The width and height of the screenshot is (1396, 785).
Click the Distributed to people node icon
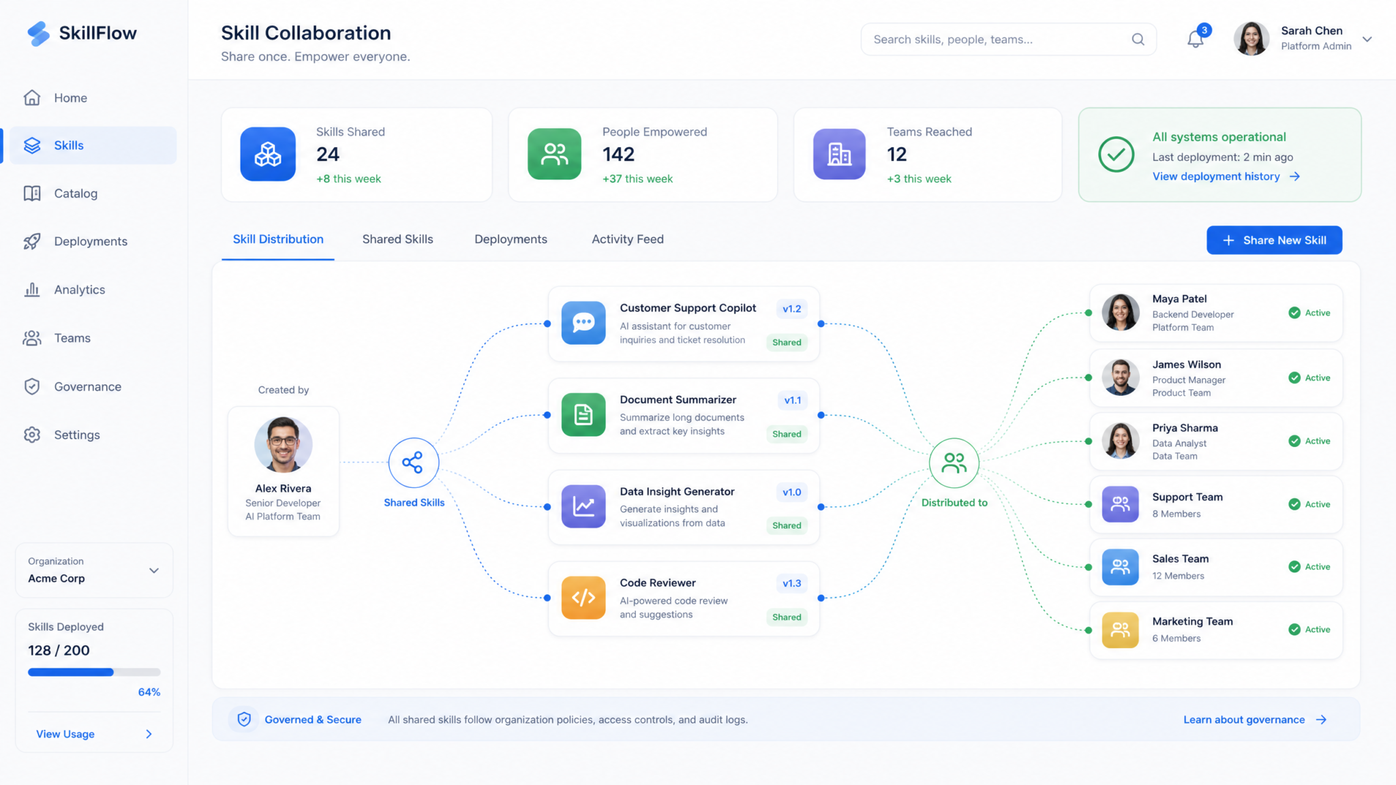tap(954, 463)
